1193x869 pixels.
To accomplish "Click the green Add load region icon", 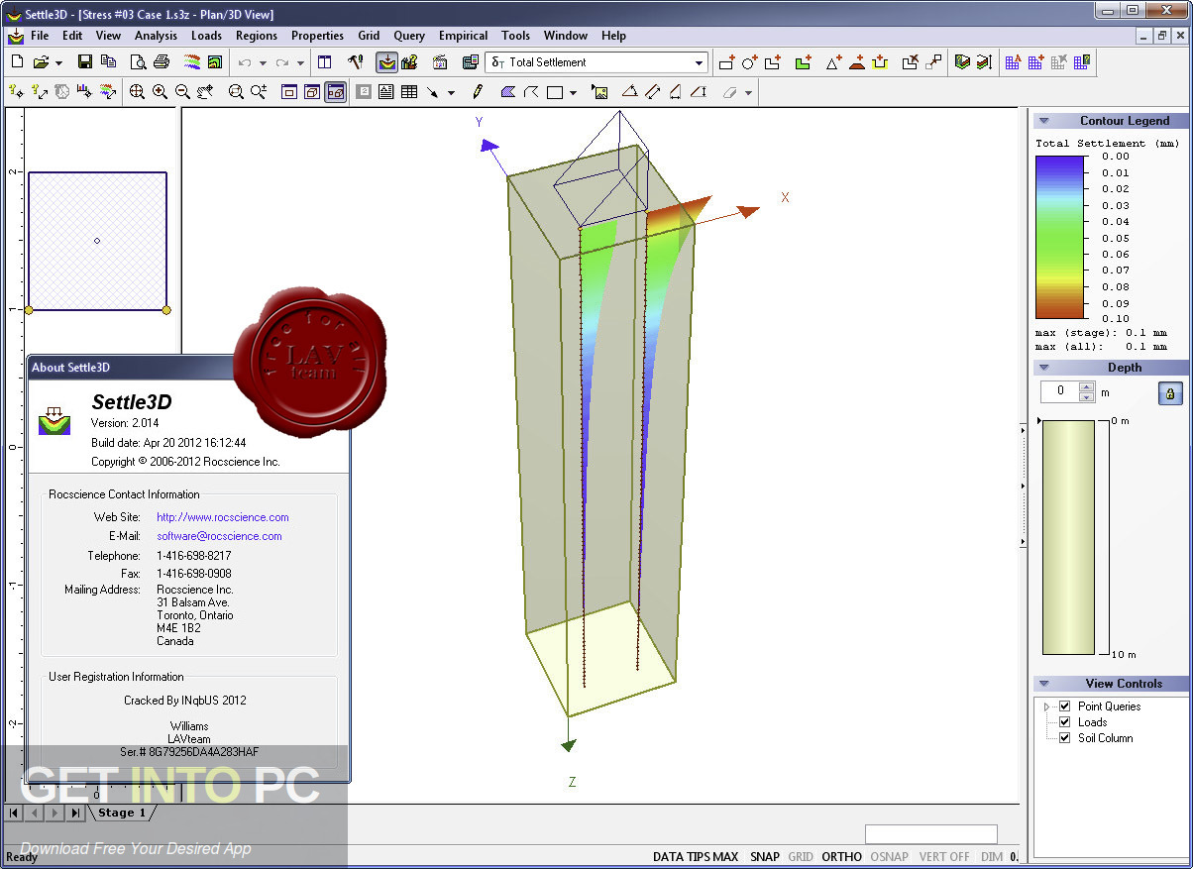I will 804,62.
